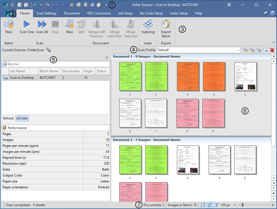Open scanner settings wrench beside FolderScan
The height and width of the screenshot is (209, 277).
(49, 50)
